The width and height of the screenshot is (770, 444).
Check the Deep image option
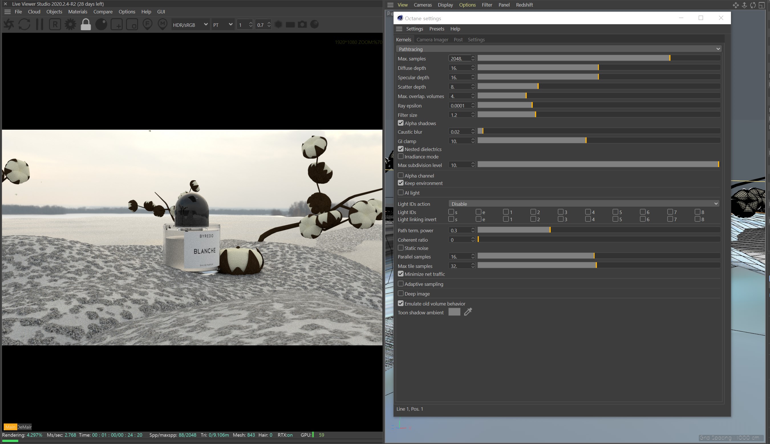(401, 293)
